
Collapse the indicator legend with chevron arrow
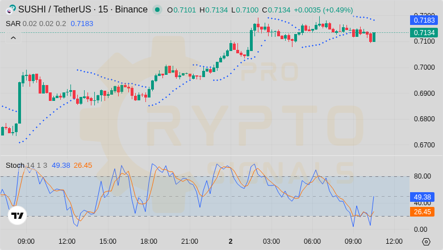(x=13, y=38)
